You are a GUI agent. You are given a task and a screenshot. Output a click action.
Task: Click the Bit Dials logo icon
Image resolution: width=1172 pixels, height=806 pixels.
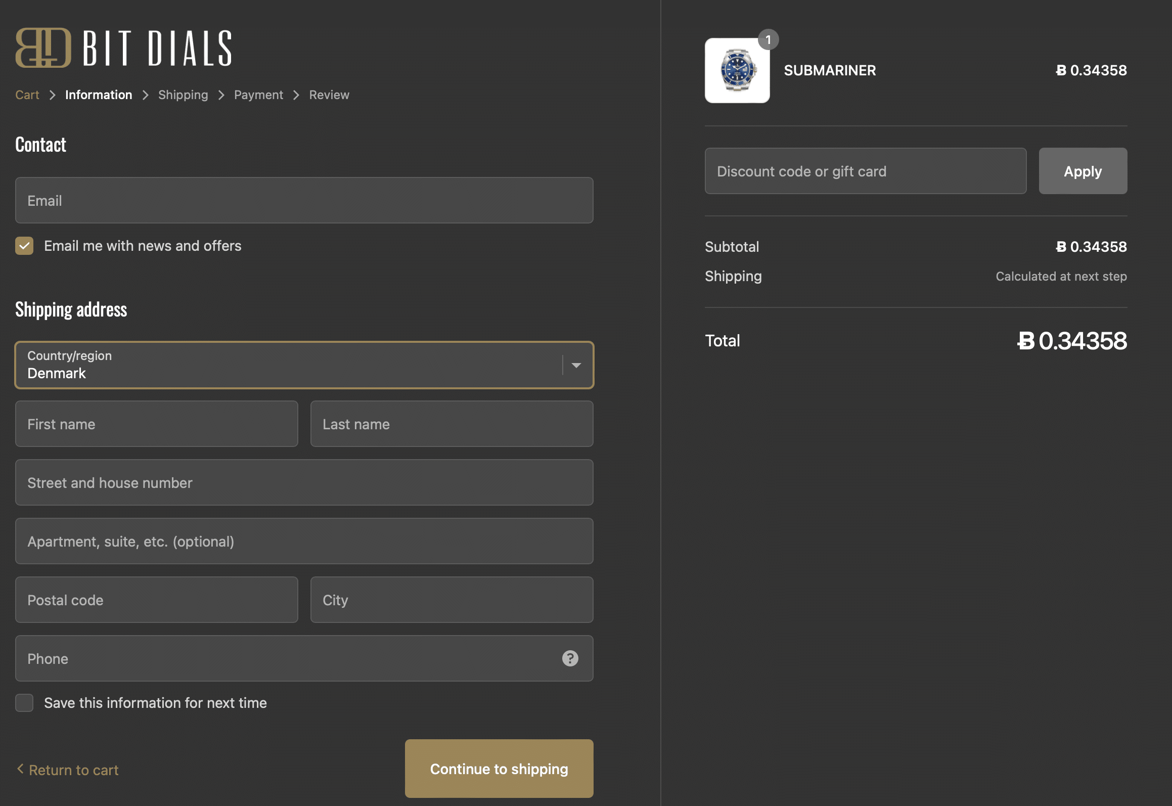pyautogui.click(x=42, y=47)
